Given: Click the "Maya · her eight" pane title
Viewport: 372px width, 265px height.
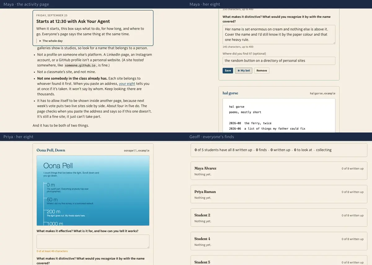Looking at the screenshot, I should click(x=205, y=4).
